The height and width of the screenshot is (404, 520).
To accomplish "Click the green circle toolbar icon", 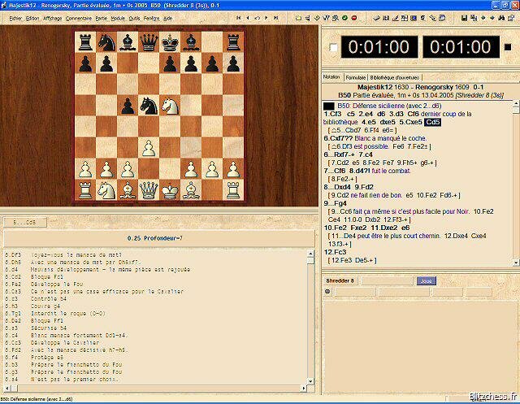I will tap(345, 17).
